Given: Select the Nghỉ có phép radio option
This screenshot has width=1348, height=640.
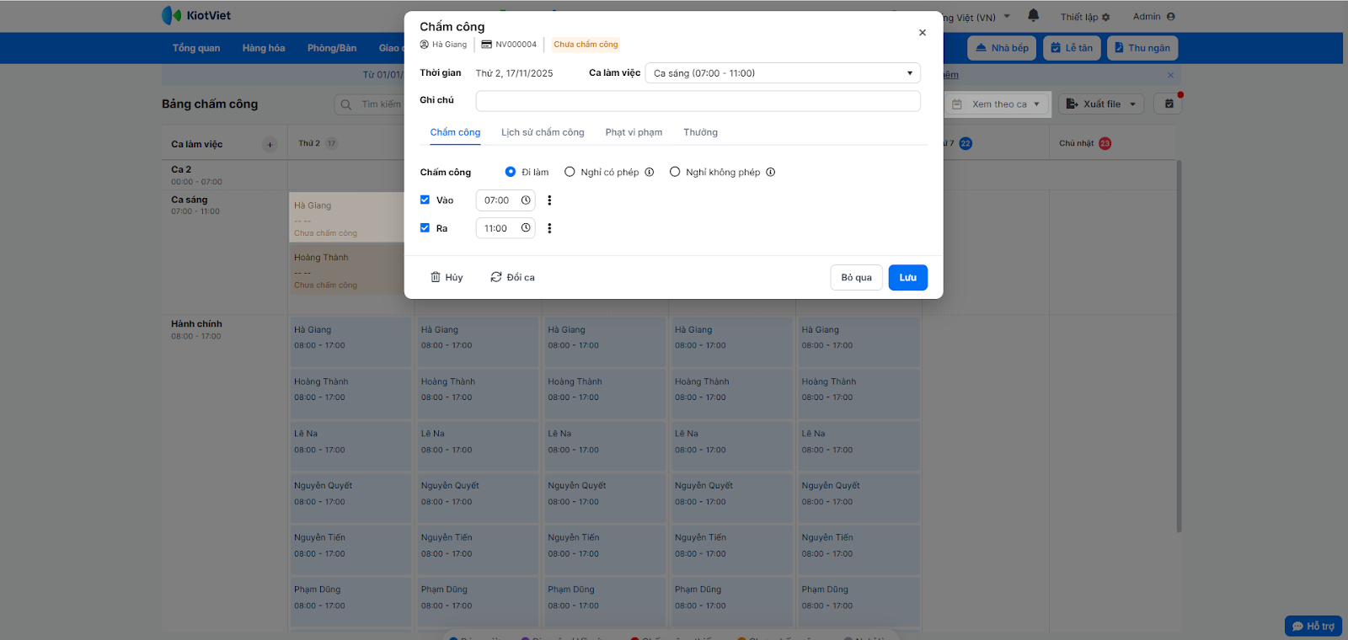Looking at the screenshot, I should 570,173.
